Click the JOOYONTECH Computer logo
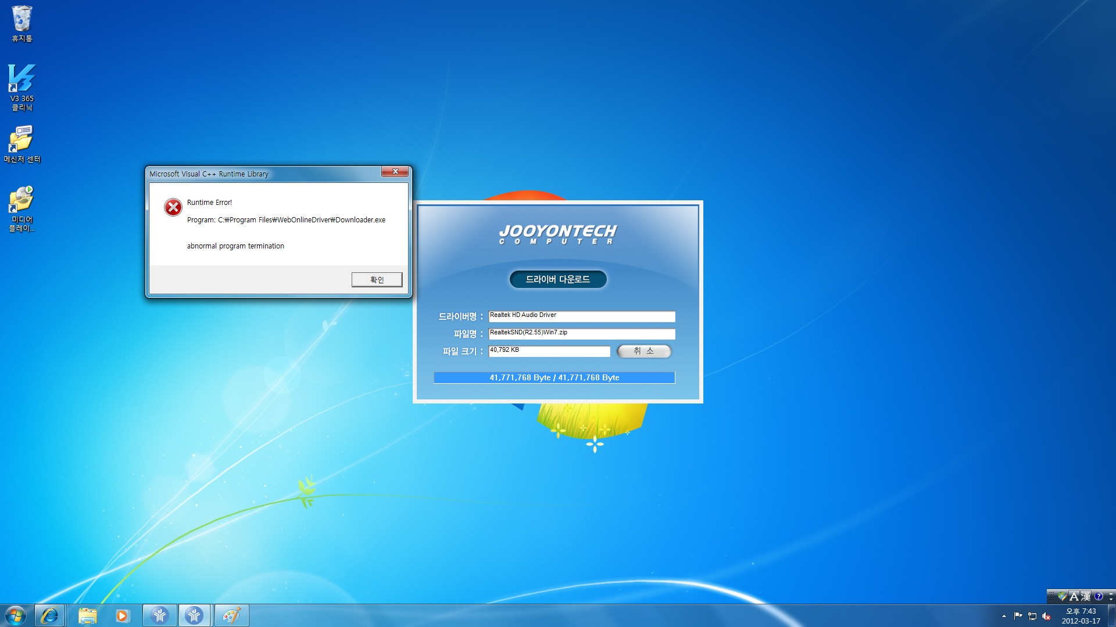The height and width of the screenshot is (627, 1116). pos(557,234)
